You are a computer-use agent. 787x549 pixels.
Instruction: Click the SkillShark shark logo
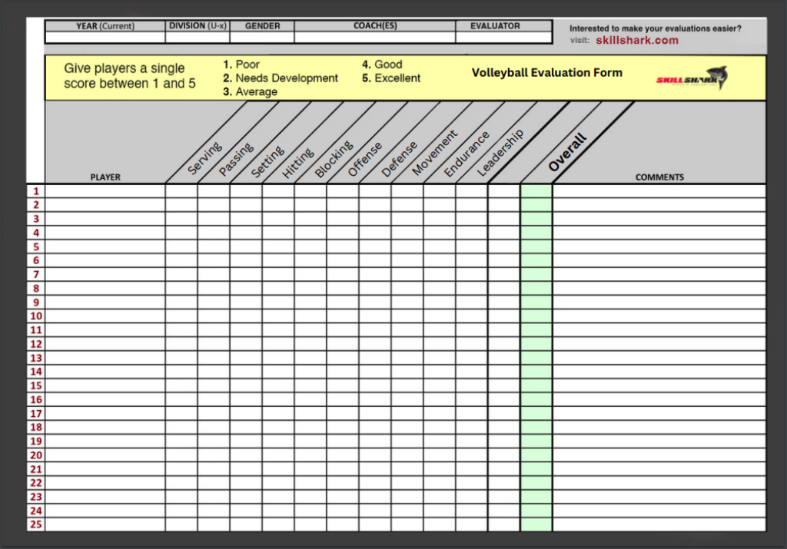pos(692,78)
